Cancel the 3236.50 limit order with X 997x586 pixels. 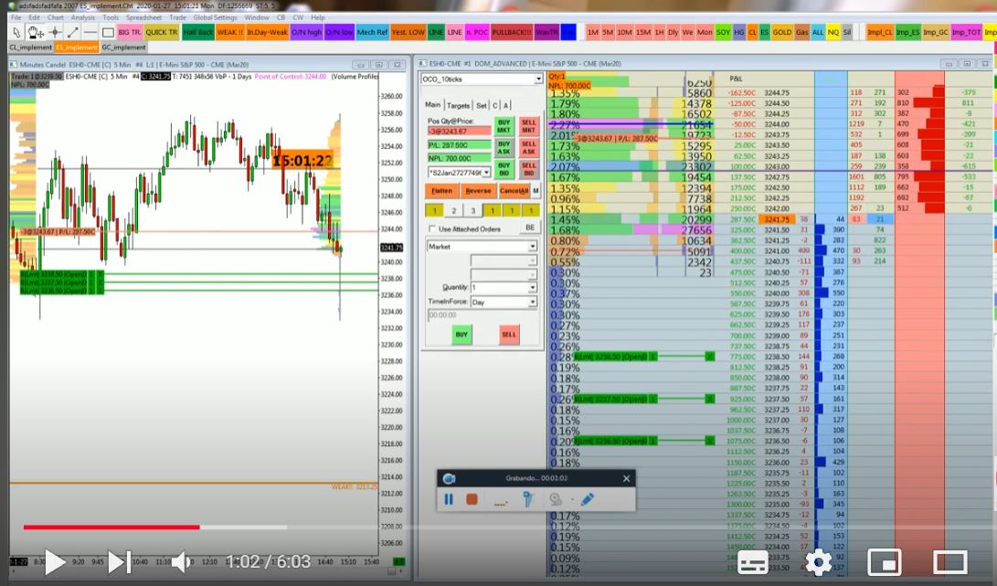coord(710,441)
